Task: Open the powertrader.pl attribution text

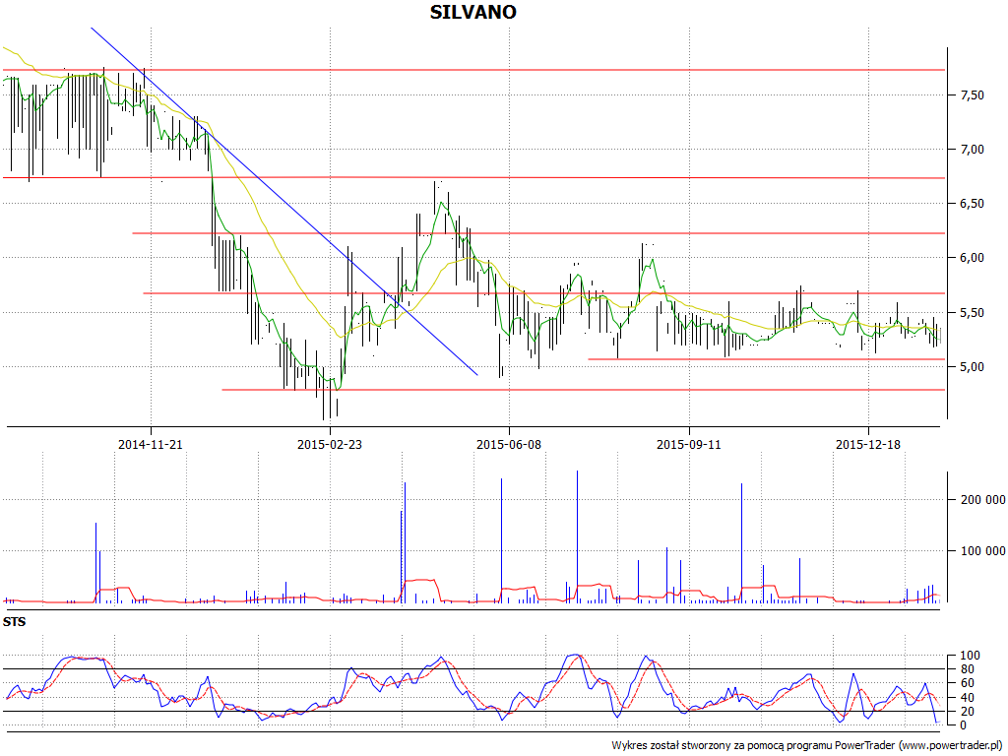Action: coord(808,746)
